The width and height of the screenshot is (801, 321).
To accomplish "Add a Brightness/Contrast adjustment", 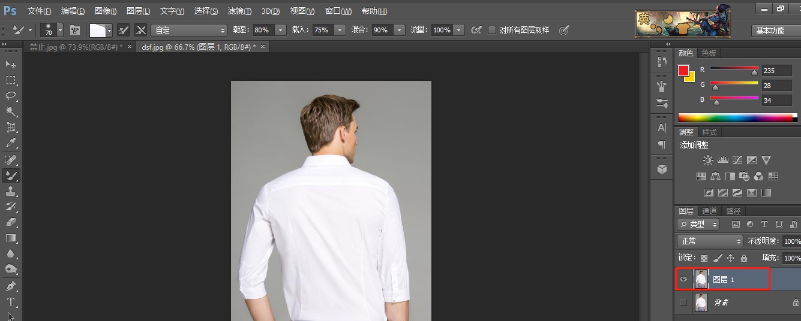I will [709, 160].
